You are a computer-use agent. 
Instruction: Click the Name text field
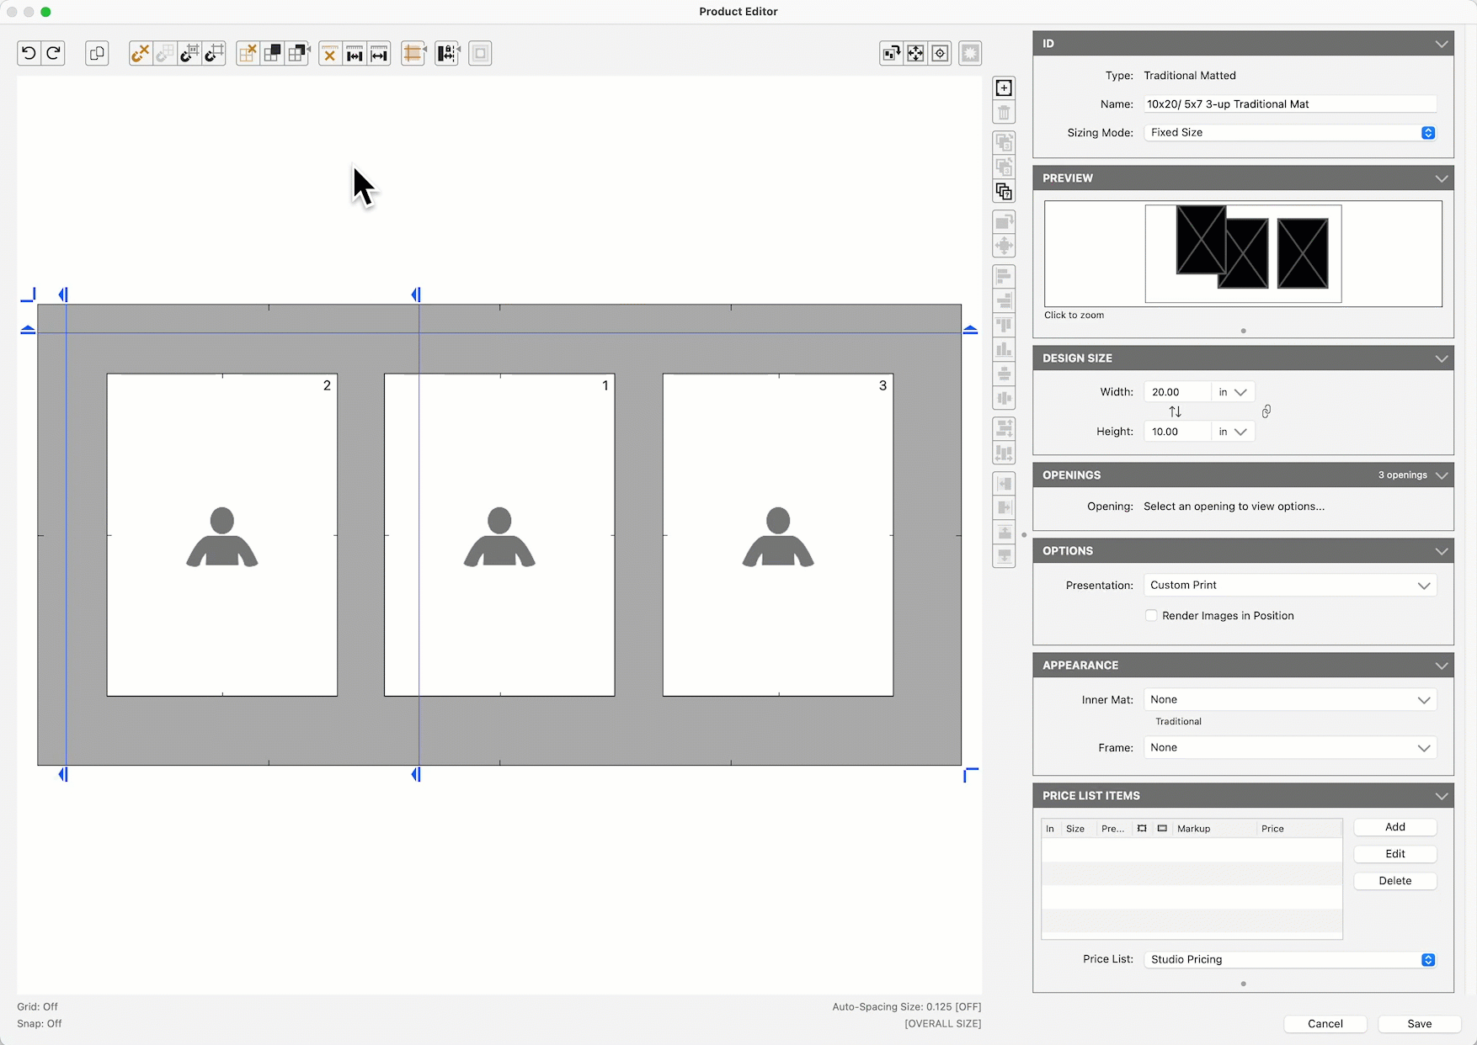point(1289,104)
